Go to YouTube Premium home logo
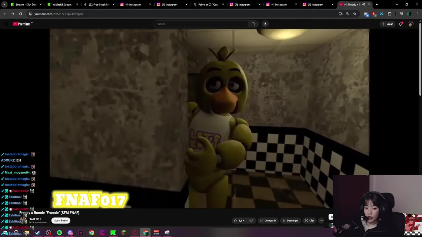The image size is (422, 237). (22, 24)
